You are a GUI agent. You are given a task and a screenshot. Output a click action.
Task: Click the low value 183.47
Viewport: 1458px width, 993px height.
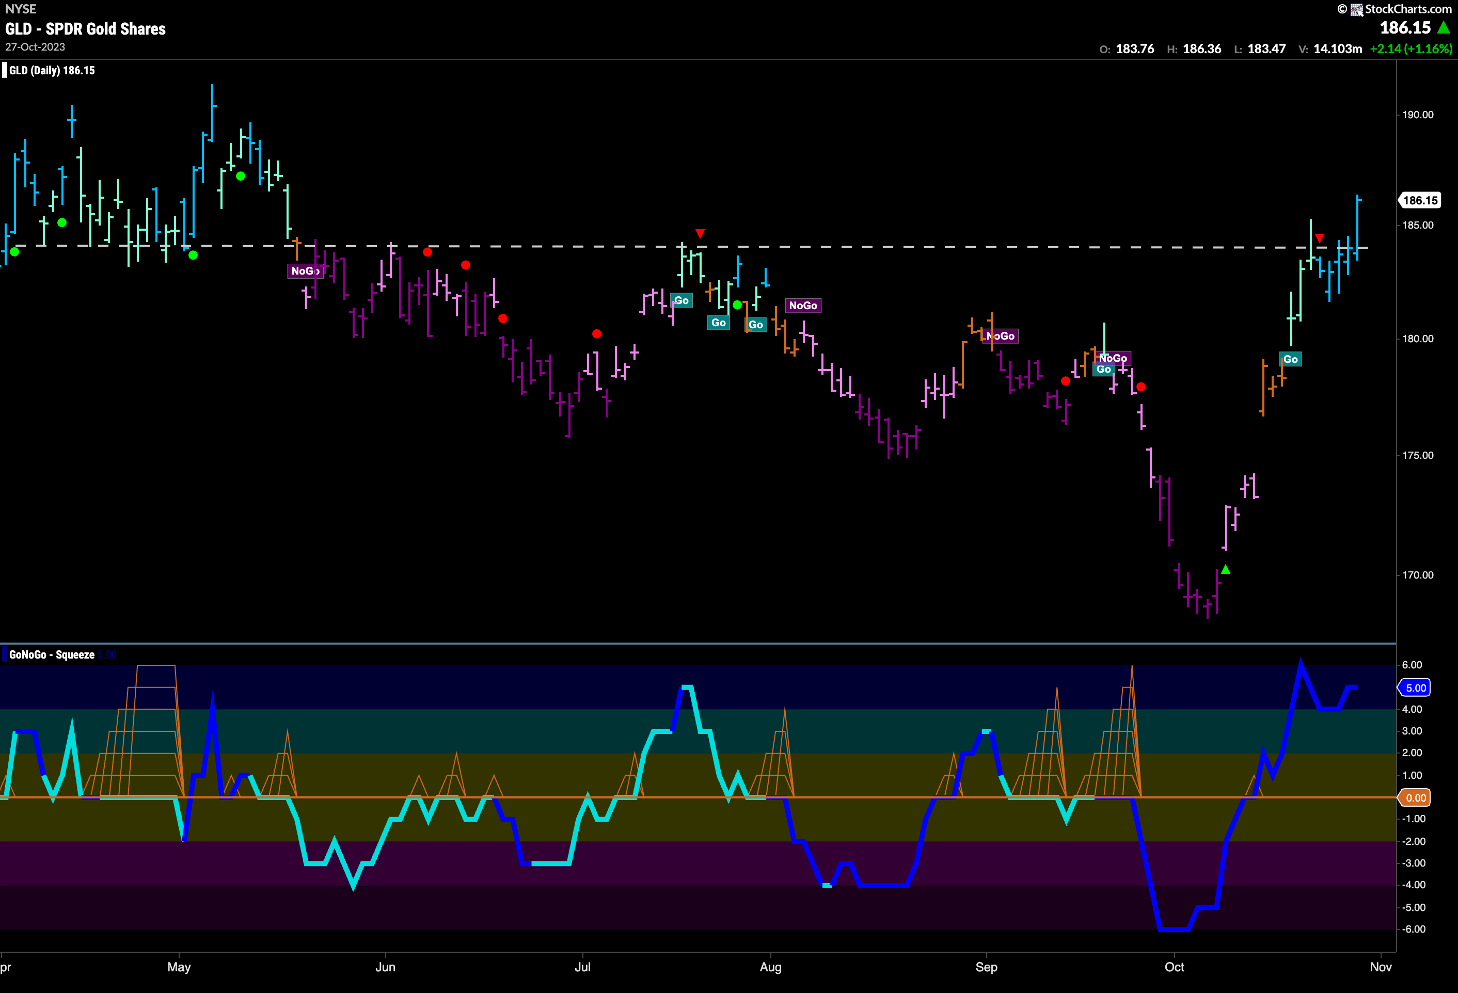click(1266, 49)
